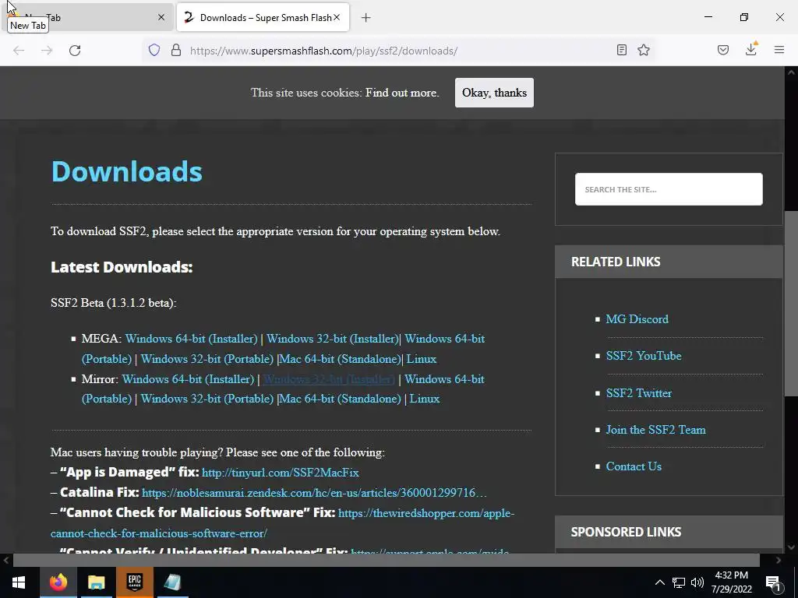The image size is (798, 598).
Task: Open the tinyurl.com/SSF2MacFix link
Action: pyautogui.click(x=281, y=473)
